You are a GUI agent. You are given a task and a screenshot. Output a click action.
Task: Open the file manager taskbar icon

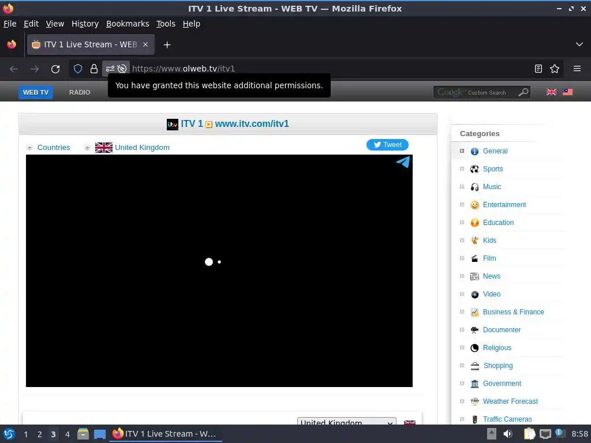83,434
